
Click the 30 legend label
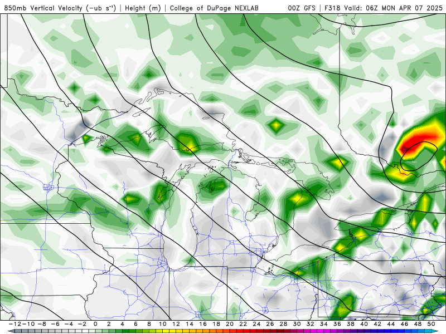coord(297,324)
